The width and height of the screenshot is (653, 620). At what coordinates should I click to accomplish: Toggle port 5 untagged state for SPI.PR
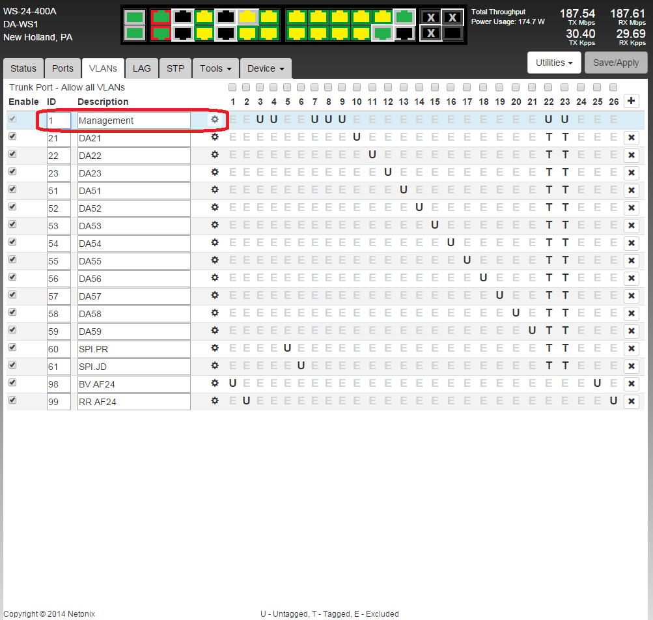coord(287,348)
